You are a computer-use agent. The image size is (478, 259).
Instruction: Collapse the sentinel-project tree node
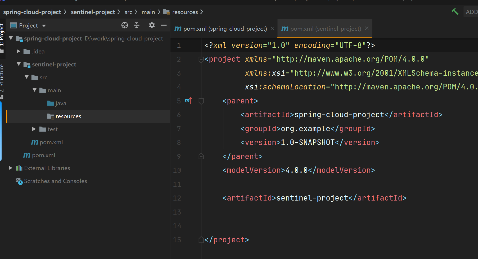pyautogui.click(x=19, y=64)
